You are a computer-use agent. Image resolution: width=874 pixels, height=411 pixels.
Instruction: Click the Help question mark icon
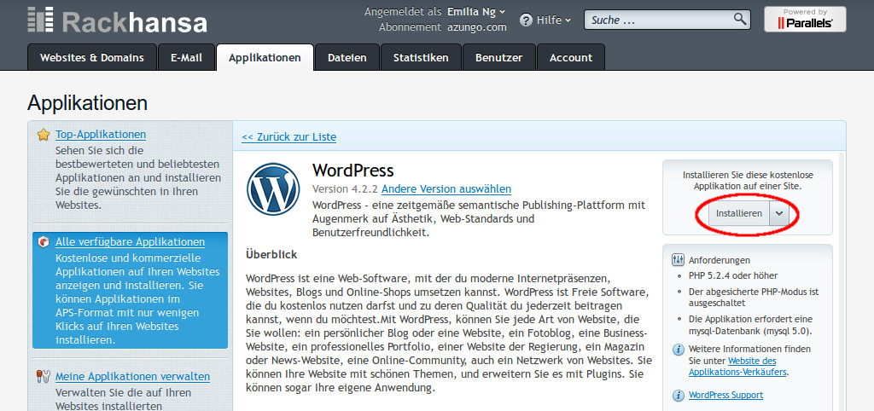tap(526, 20)
